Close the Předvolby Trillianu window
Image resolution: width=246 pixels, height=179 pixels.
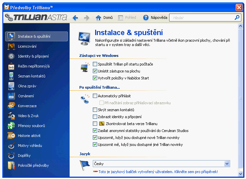tap(239, 7)
